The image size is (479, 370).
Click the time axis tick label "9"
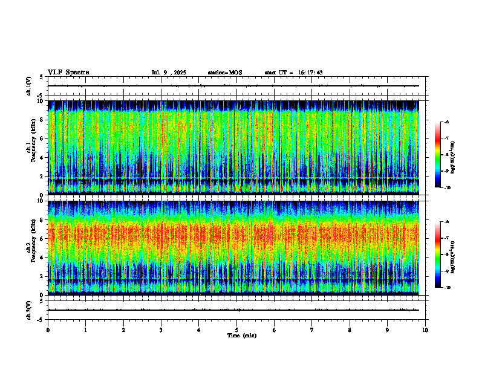[387, 330]
